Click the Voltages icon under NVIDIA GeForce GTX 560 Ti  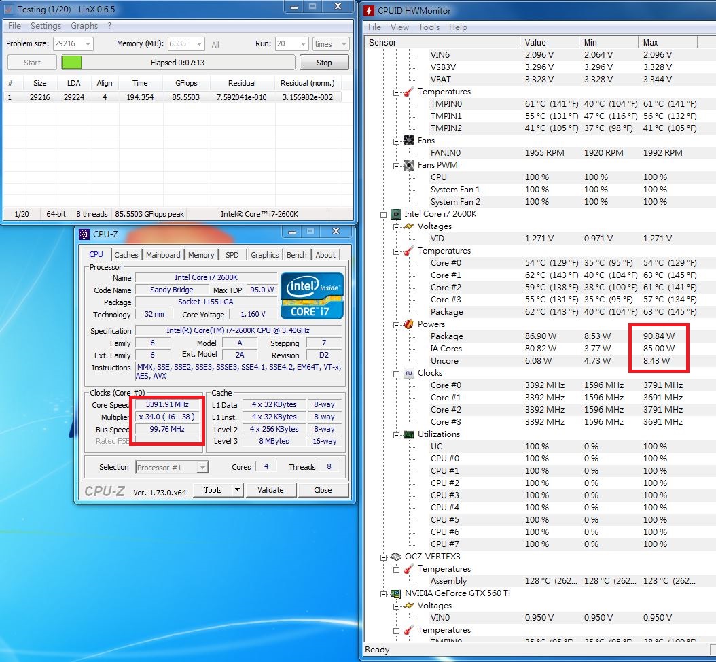pos(409,606)
